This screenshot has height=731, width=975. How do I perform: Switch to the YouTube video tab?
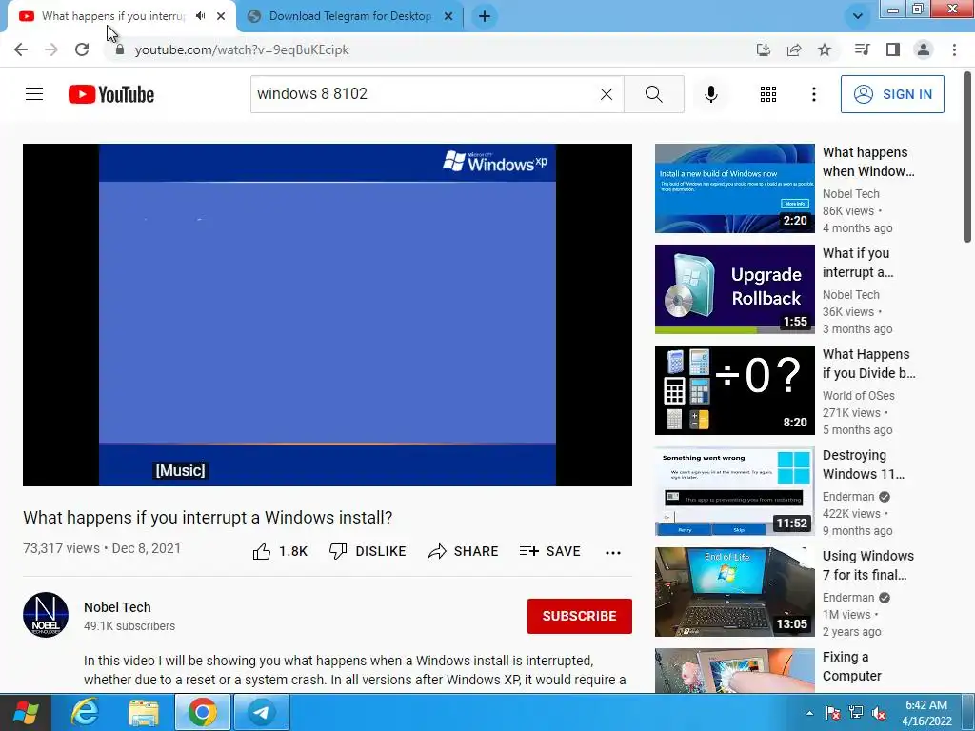(x=121, y=16)
